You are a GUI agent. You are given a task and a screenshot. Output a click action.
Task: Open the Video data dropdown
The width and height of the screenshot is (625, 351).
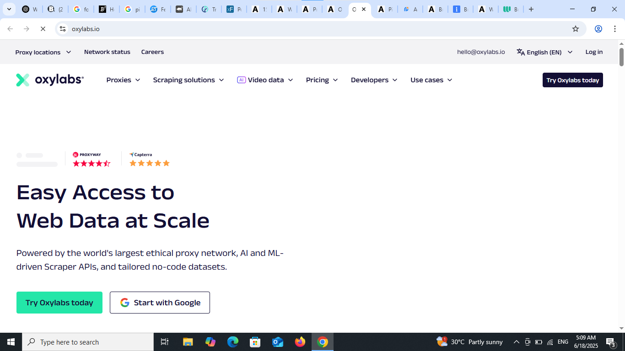click(265, 80)
